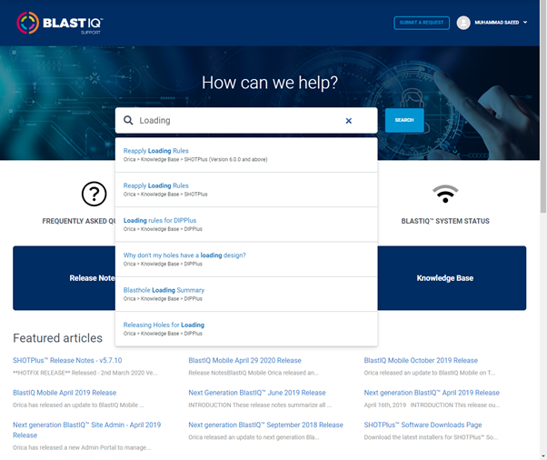Viewport: 547px width, 460px height.
Task: Click the How can we help? heading
Action: point(270,83)
